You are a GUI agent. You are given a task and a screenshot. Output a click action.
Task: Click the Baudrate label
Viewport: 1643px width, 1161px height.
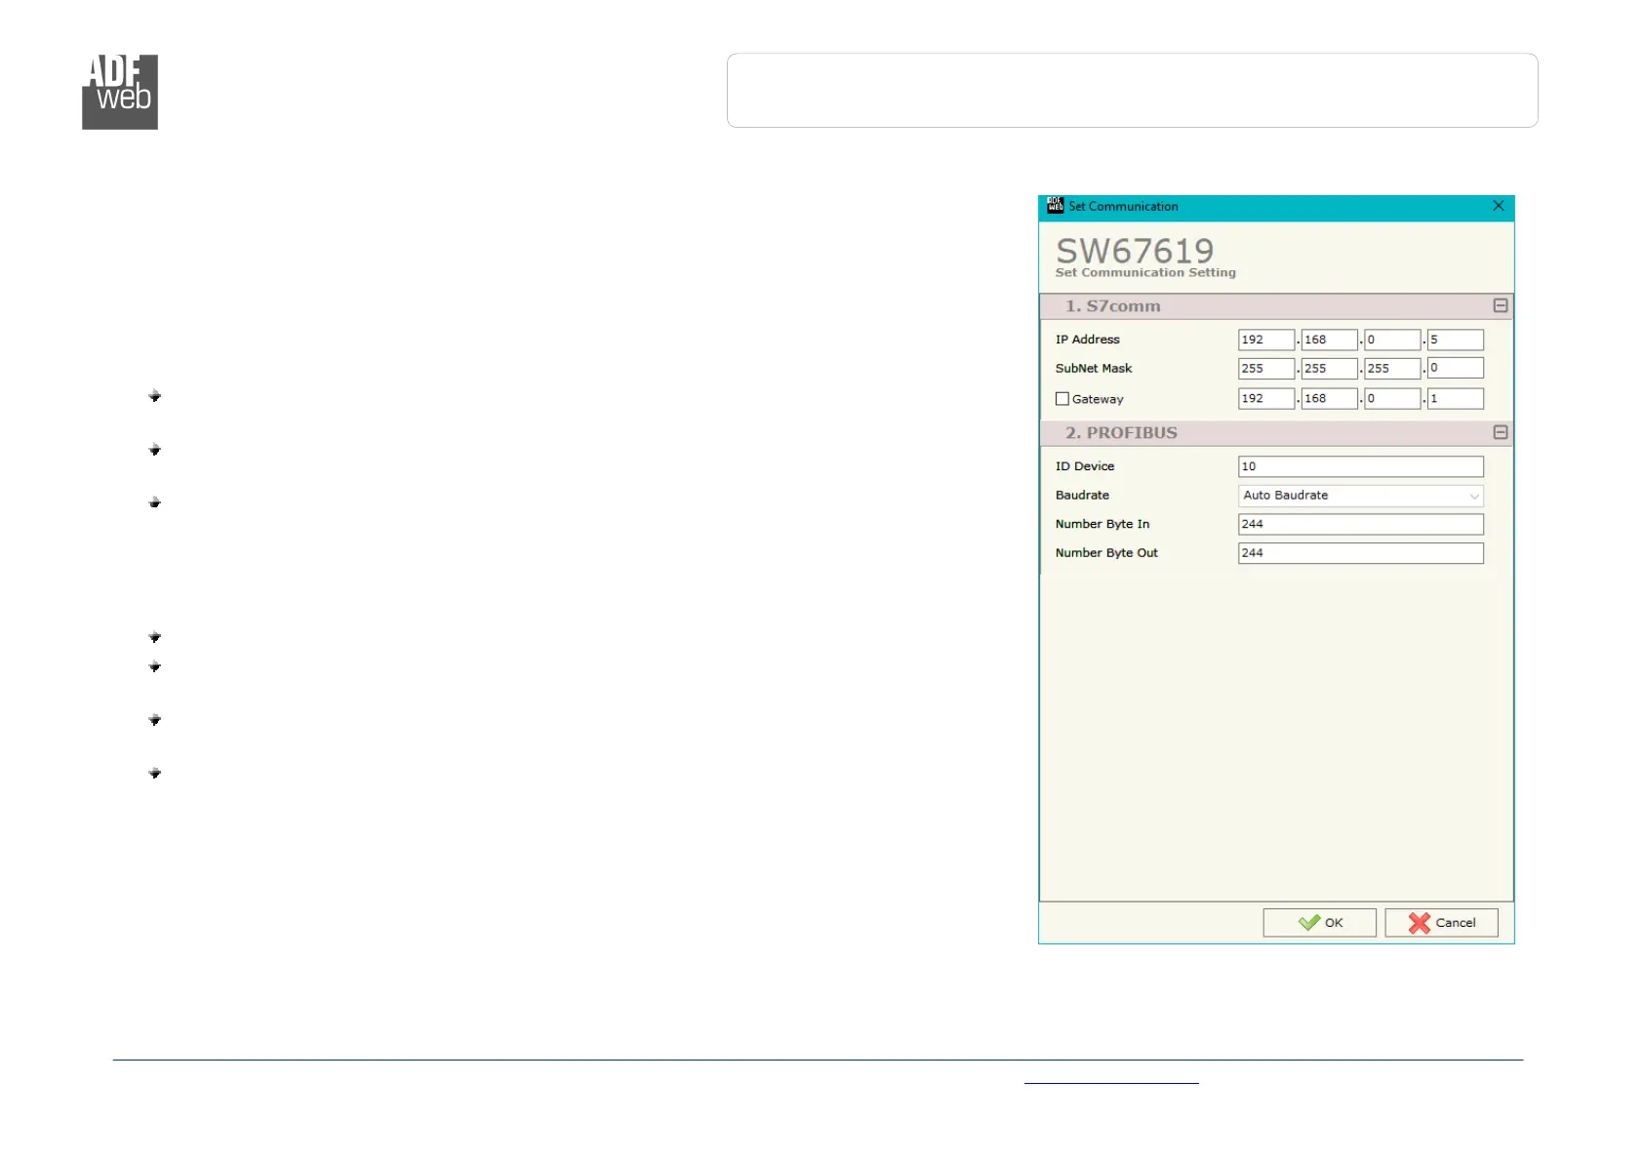(x=1082, y=496)
